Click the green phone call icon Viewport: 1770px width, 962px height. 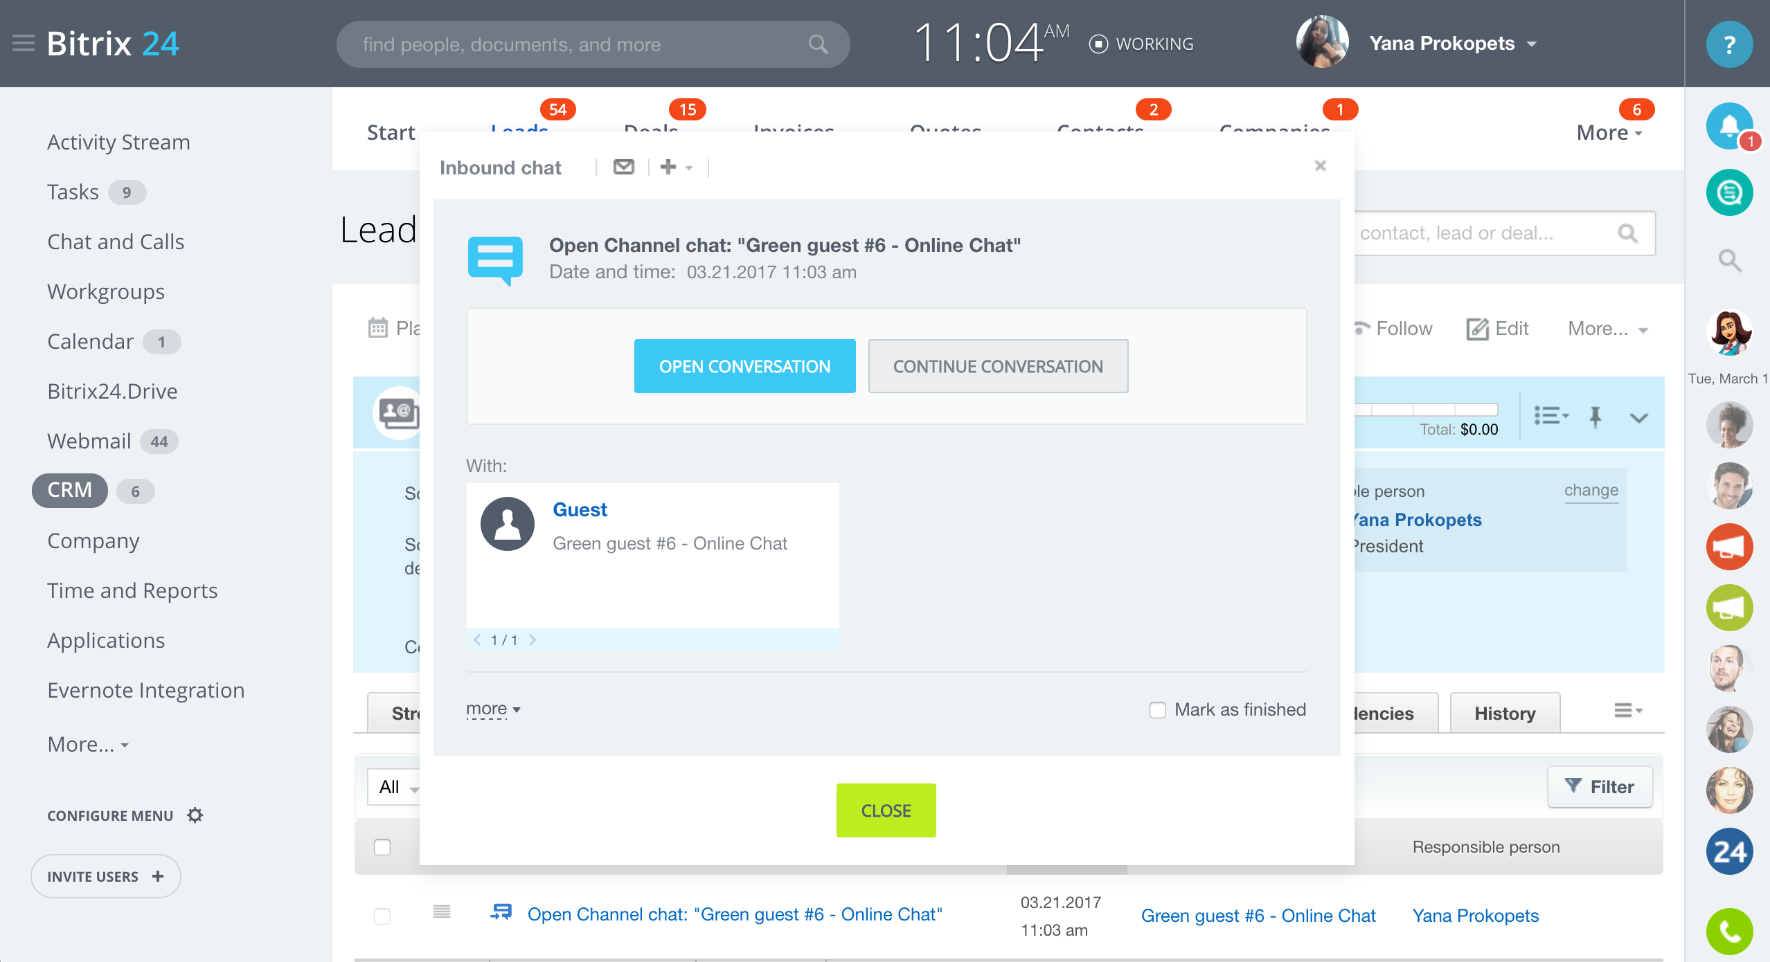1728,932
